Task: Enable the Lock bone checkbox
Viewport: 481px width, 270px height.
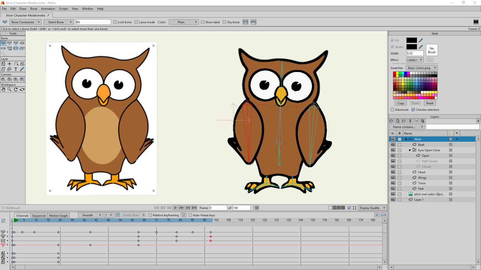Action: pos(115,22)
